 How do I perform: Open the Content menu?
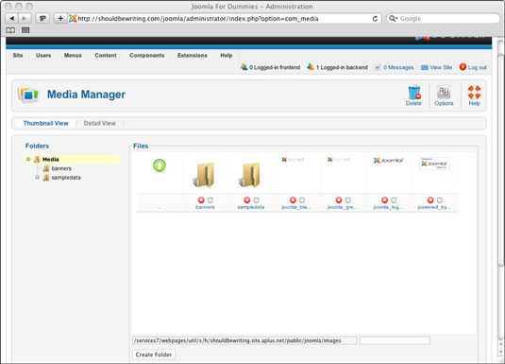(106, 55)
